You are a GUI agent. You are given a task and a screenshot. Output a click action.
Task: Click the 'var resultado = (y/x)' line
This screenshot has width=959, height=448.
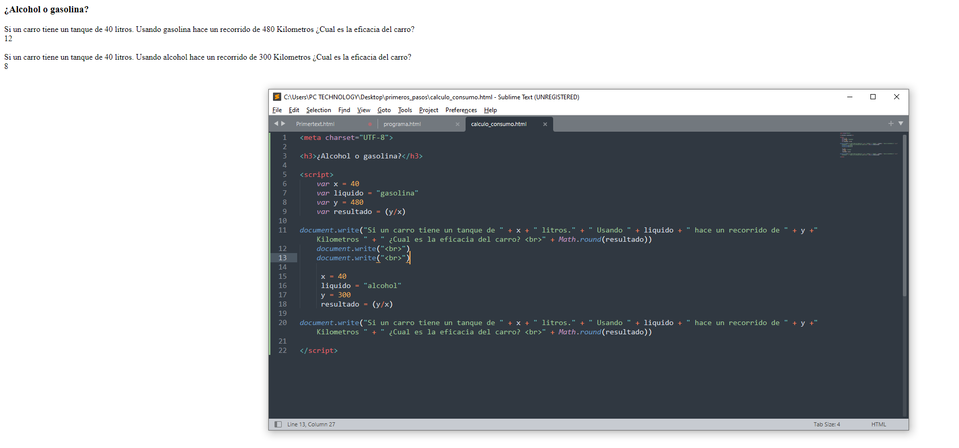pos(361,211)
